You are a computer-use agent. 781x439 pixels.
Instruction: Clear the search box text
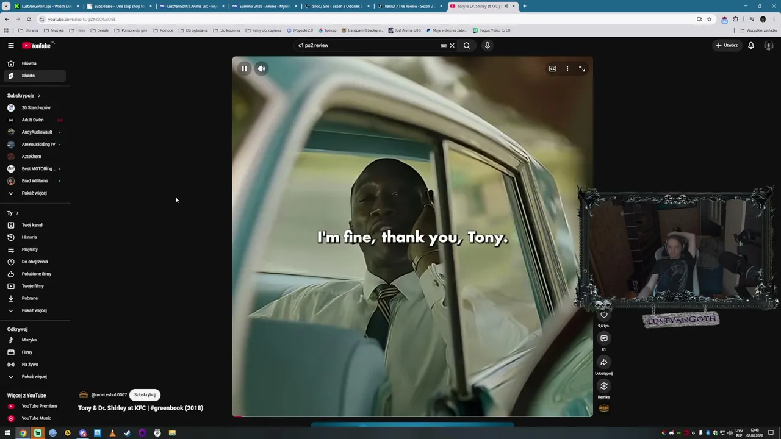tap(452, 45)
